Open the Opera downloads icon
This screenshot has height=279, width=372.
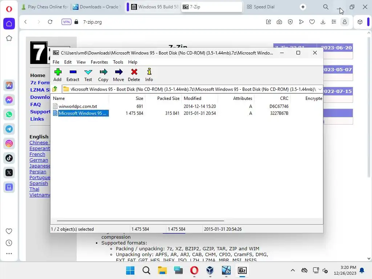(x=323, y=22)
